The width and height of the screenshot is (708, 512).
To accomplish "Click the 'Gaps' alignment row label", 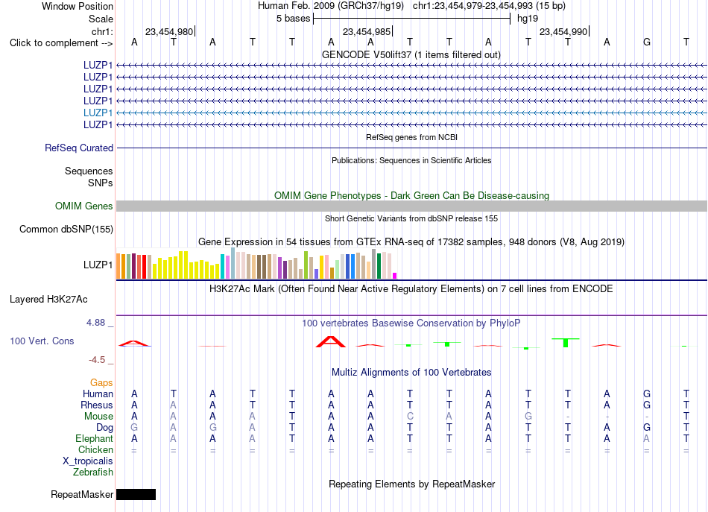I will [101, 383].
